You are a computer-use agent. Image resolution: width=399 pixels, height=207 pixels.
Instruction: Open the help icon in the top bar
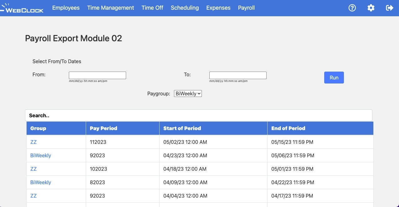(352, 8)
